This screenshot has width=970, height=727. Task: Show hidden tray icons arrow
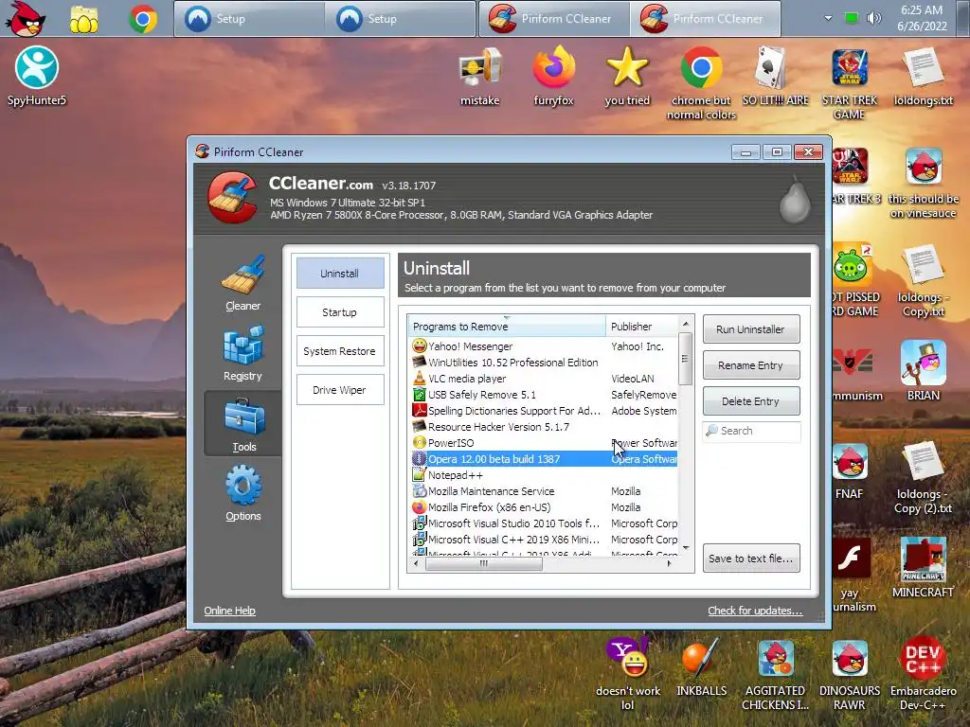[828, 18]
